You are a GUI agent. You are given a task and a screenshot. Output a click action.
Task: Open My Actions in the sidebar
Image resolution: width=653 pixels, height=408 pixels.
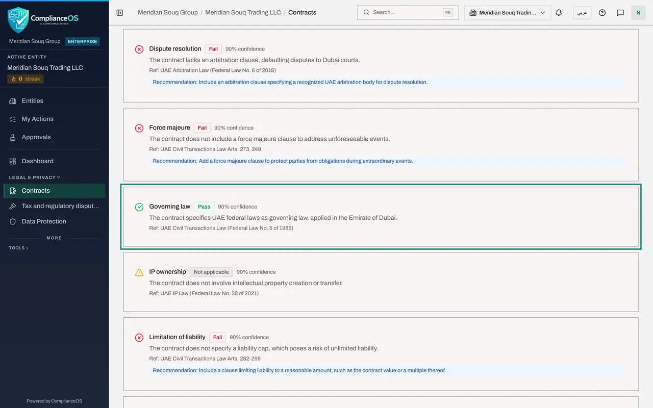[x=54, y=119]
